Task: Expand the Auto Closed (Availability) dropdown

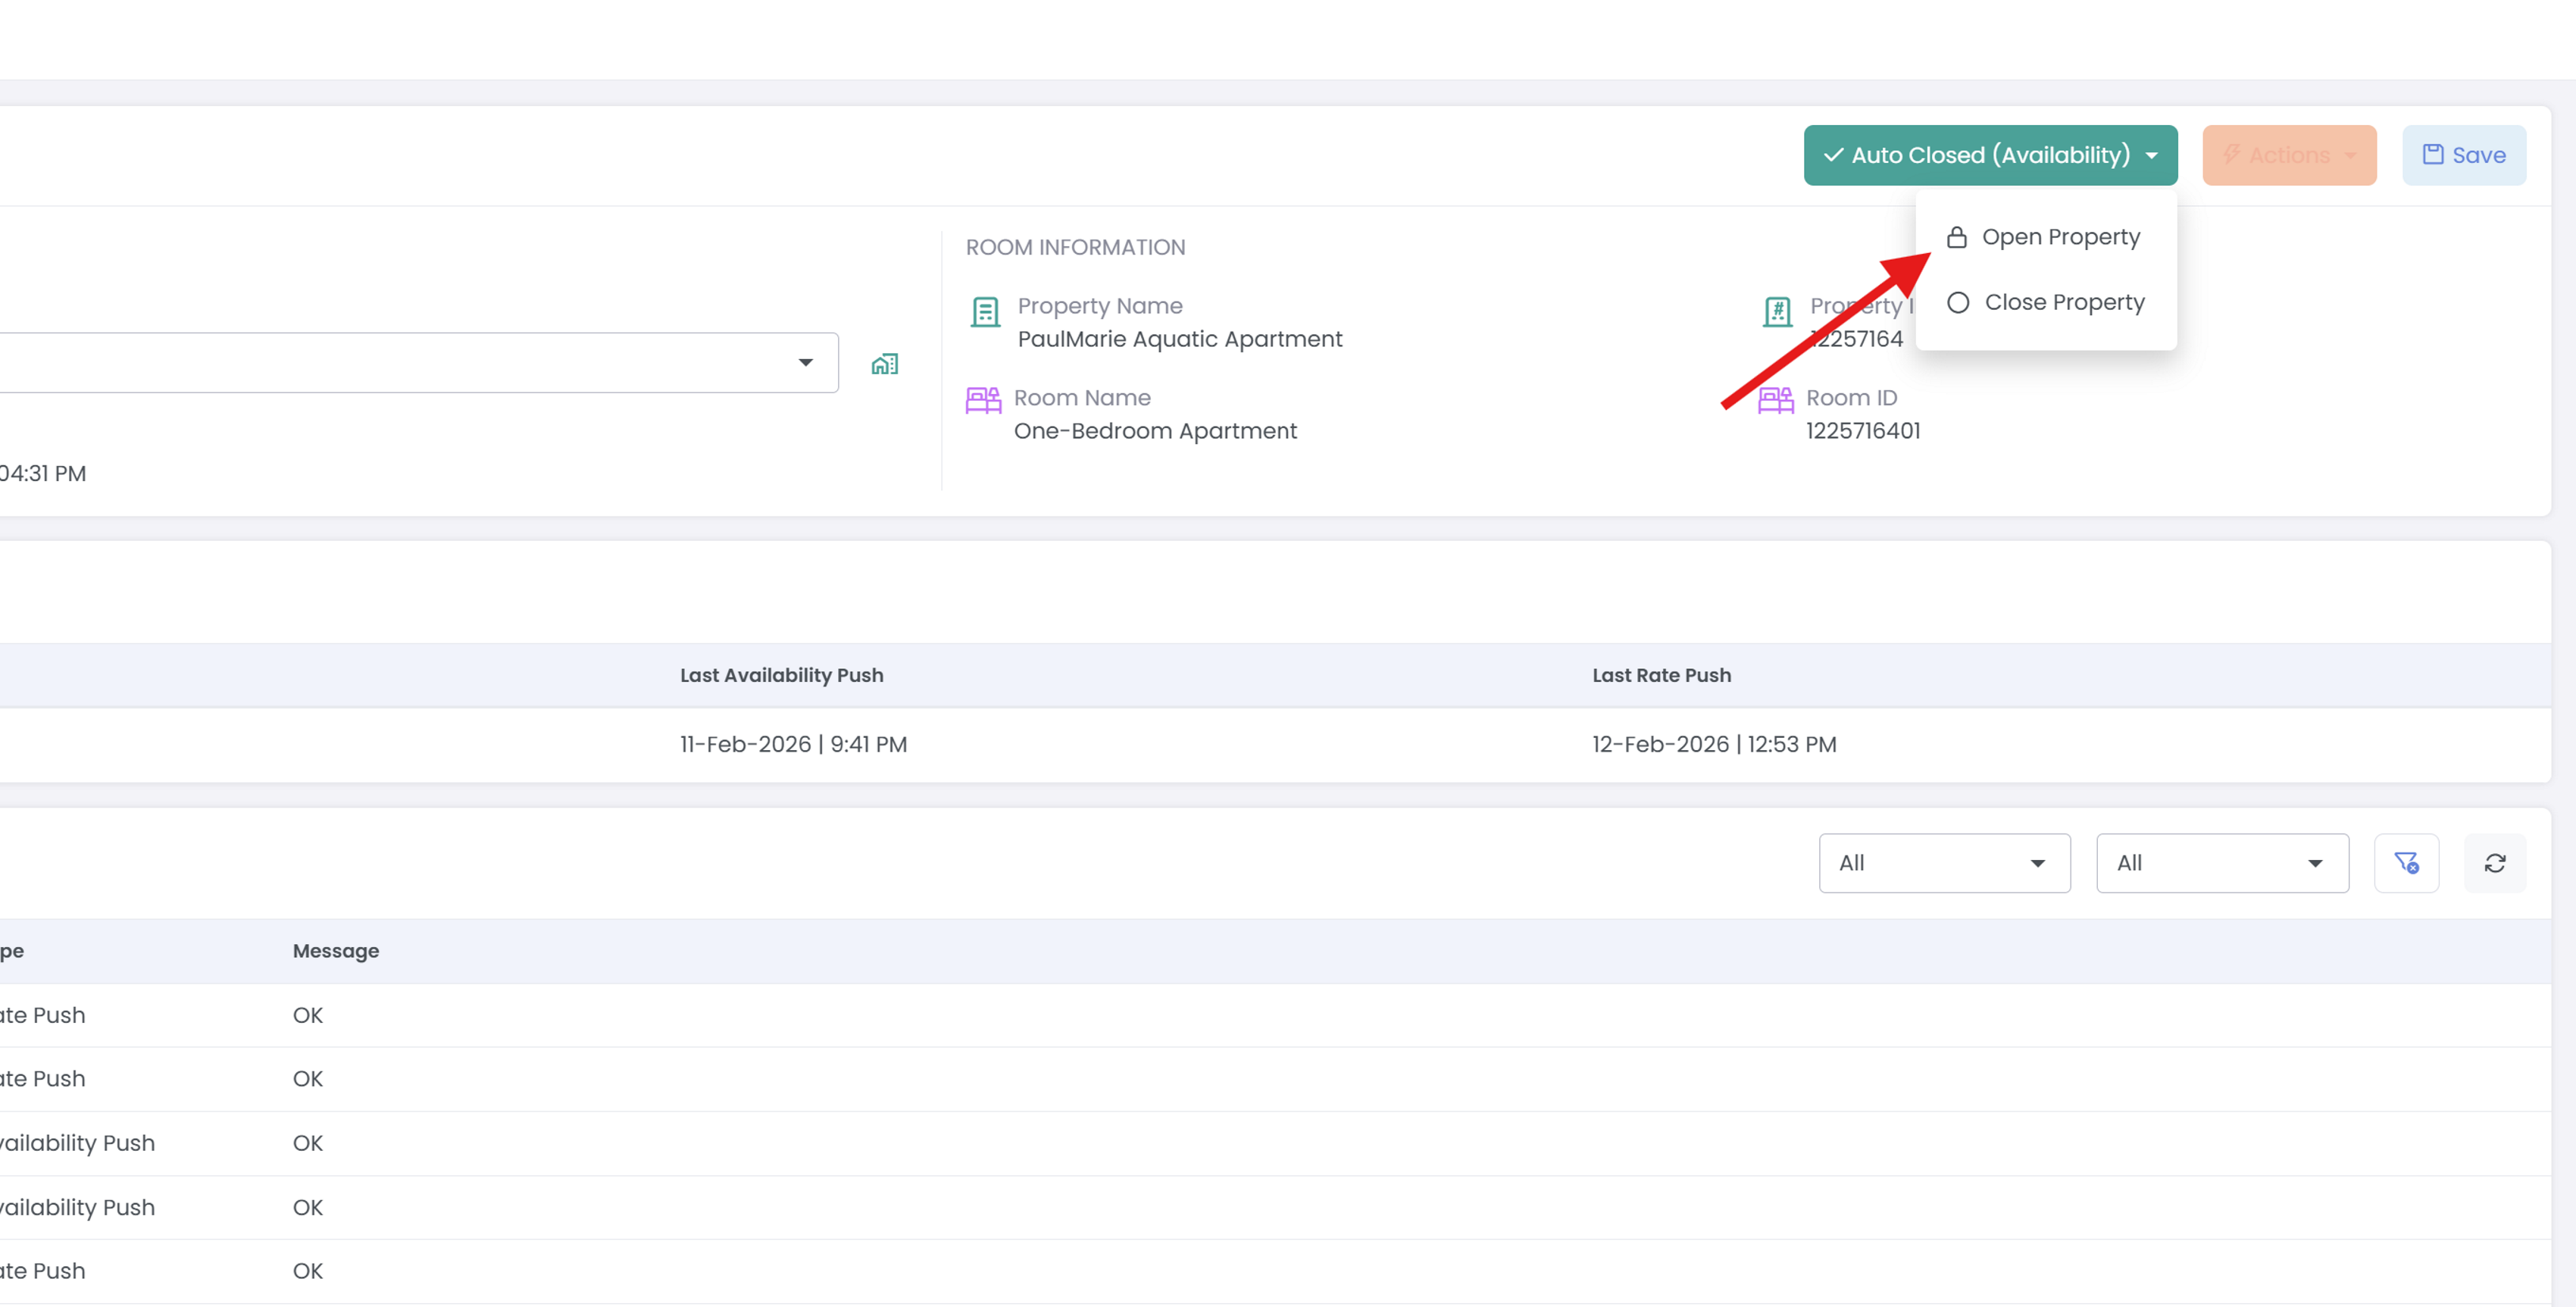Action: [1990, 155]
